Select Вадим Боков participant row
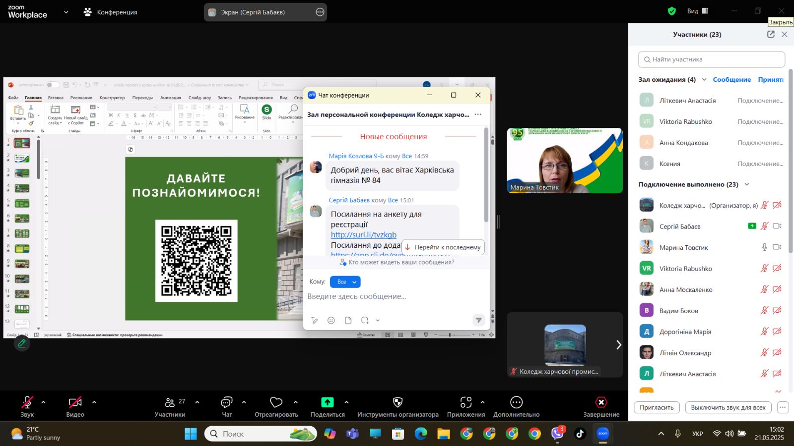The image size is (794, 446). point(711,311)
